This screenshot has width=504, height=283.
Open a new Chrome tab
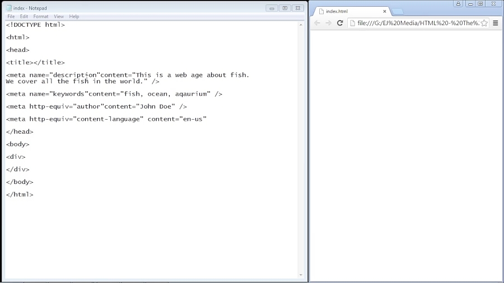tap(396, 12)
